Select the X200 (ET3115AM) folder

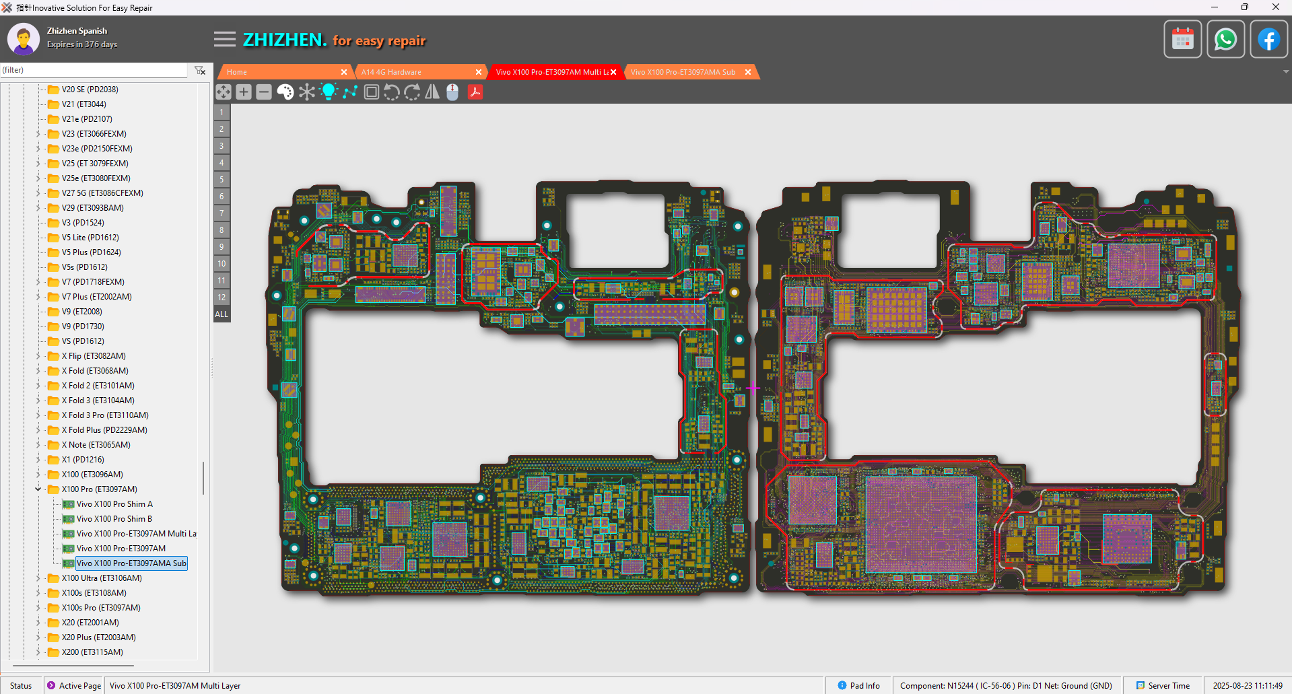click(92, 652)
